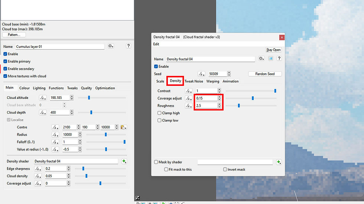Open animation button for fractal Coverage adjust
364x204 pixels.
189,98
